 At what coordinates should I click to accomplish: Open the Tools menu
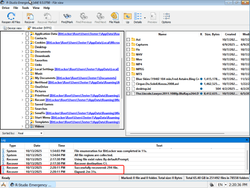pyautogui.click(x=25, y=8)
